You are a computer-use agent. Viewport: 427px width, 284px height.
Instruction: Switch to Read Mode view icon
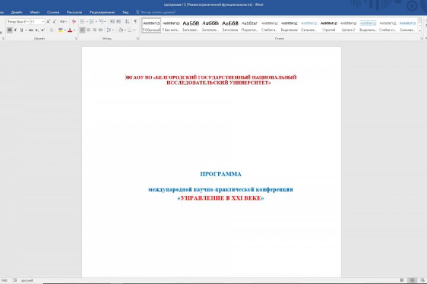402,280
